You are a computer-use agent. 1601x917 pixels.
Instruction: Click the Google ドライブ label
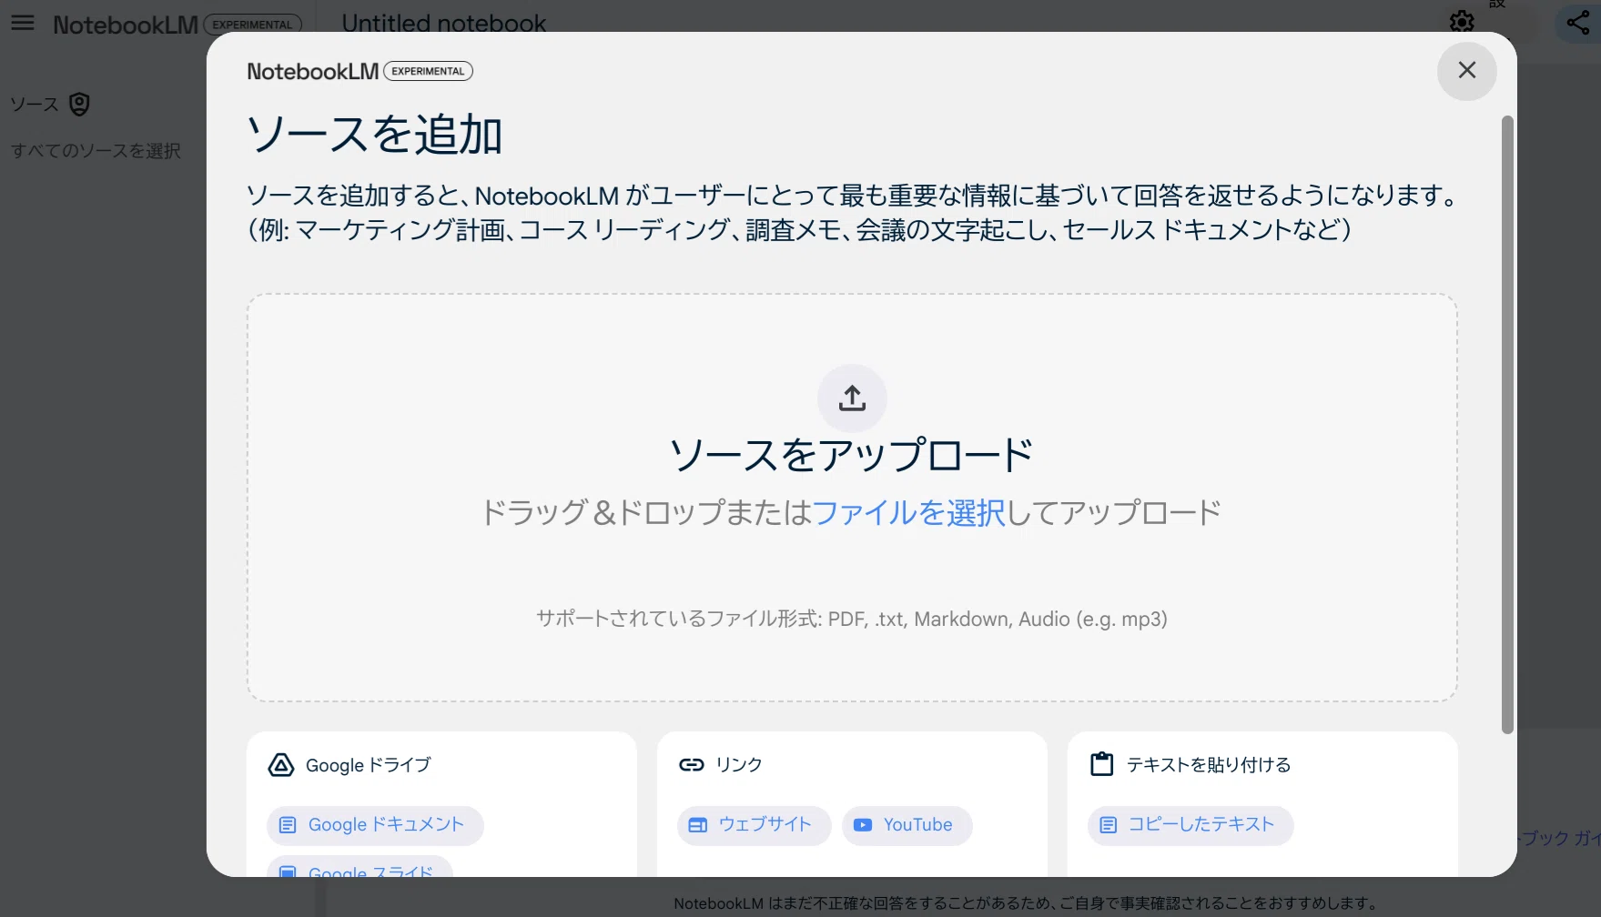coord(369,765)
